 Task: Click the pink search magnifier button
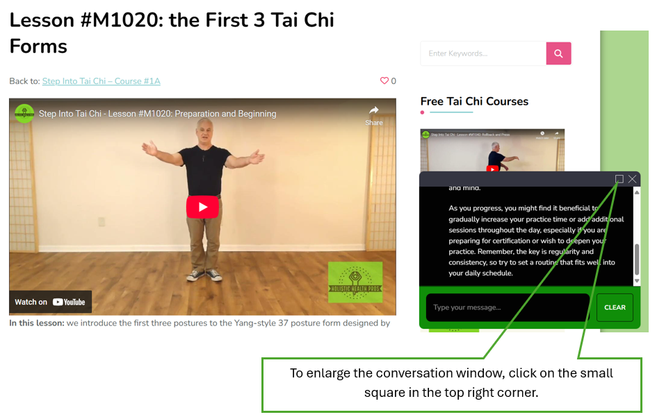[558, 53]
